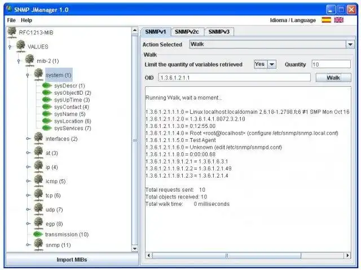Click the 'Total requests sent: 10' line
The image size is (361, 270).
pyautogui.click(x=175, y=190)
